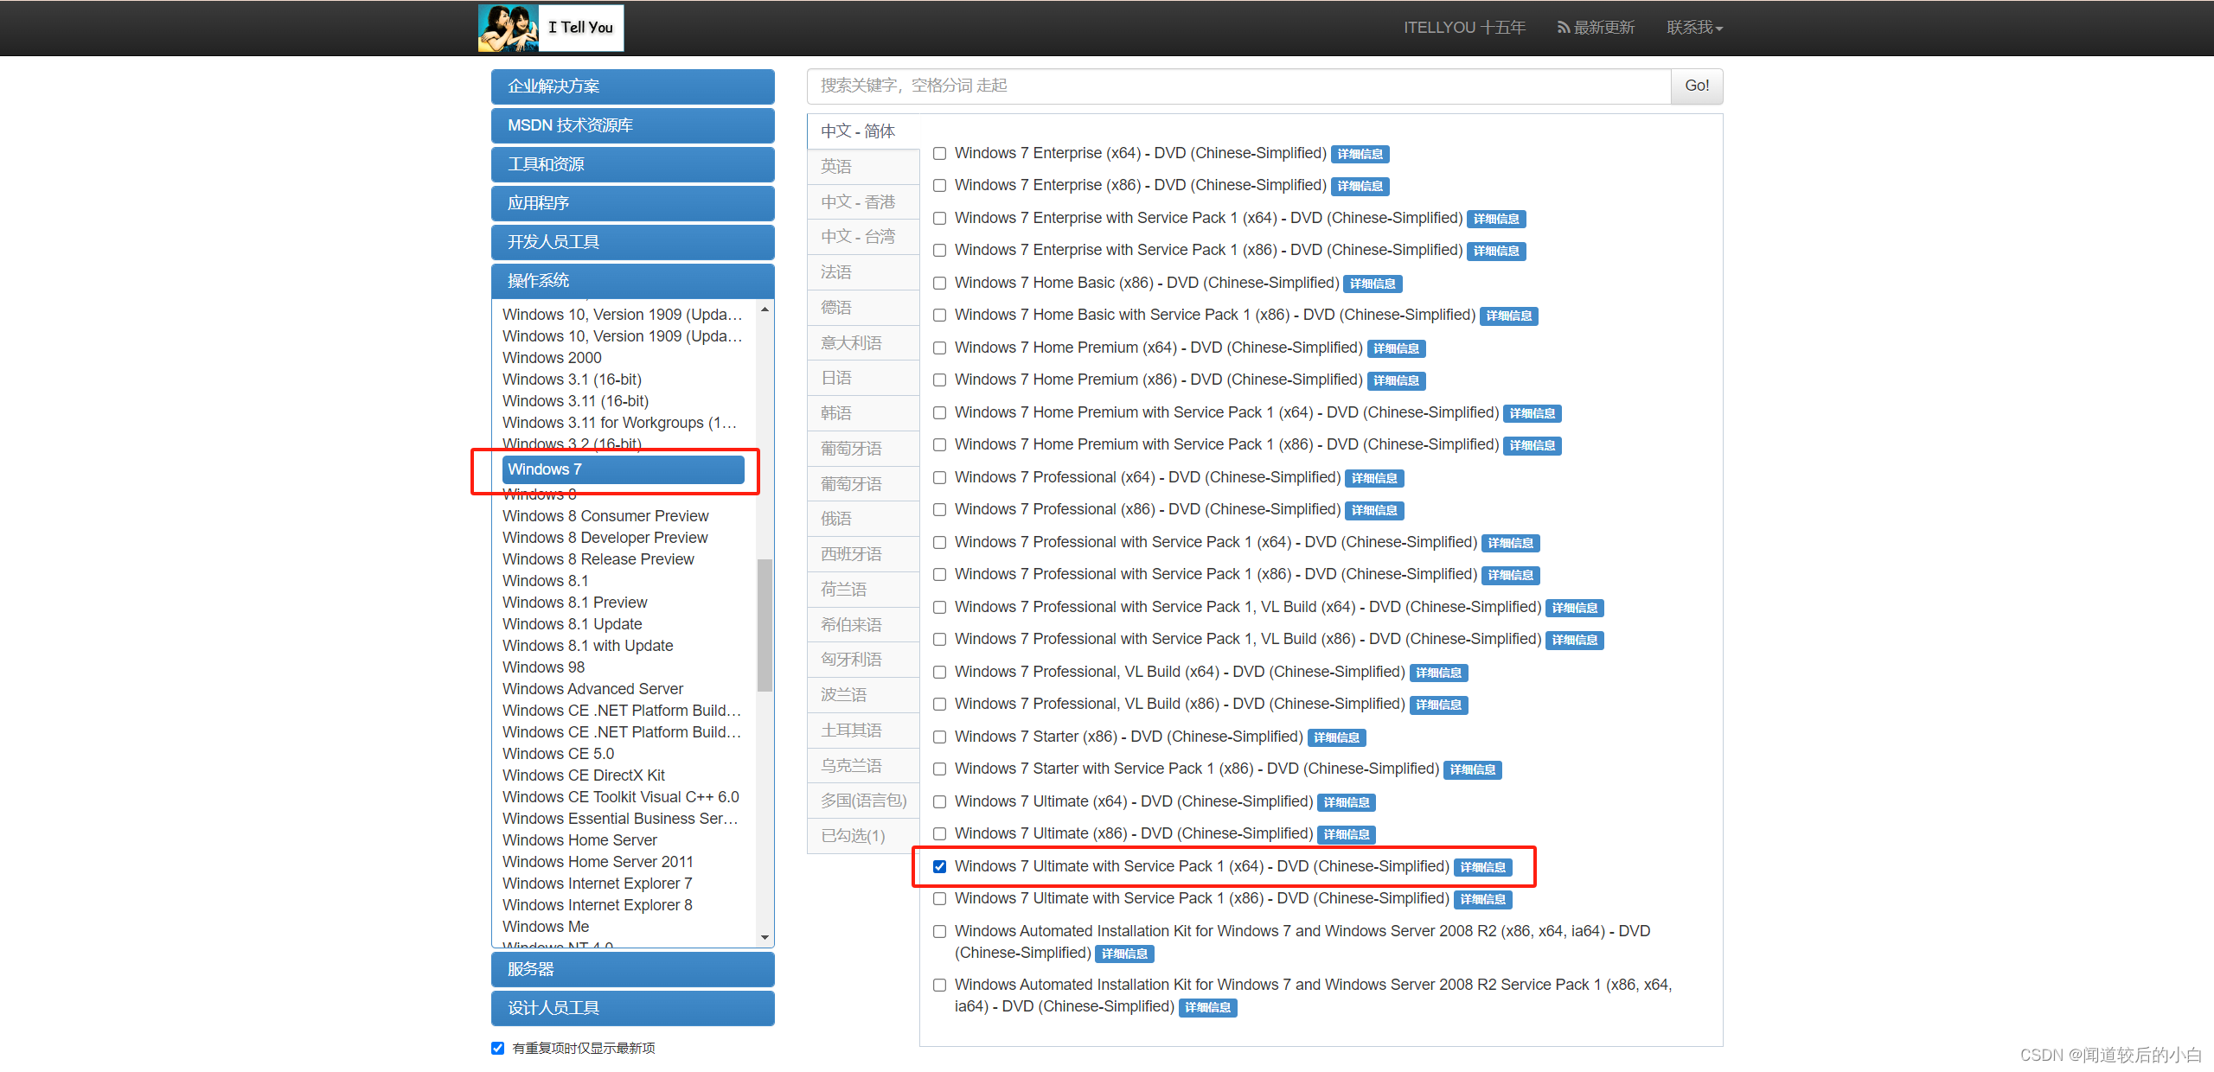Open the 最新更新 RSS feed link
The height and width of the screenshot is (1072, 2214).
[x=1596, y=28]
